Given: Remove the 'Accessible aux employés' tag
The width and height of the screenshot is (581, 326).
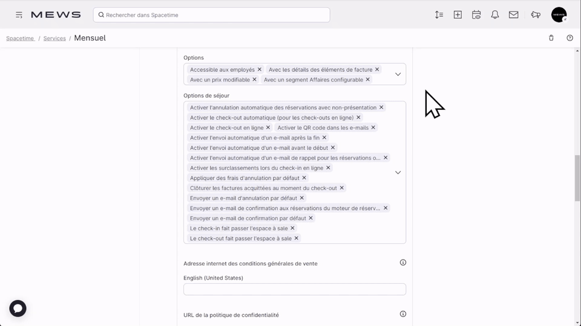Looking at the screenshot, I should [x=260, y=69].
